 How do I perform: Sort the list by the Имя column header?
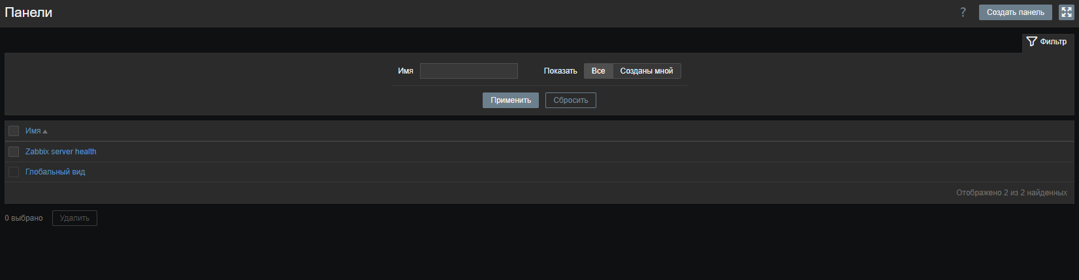click(33, 131)
